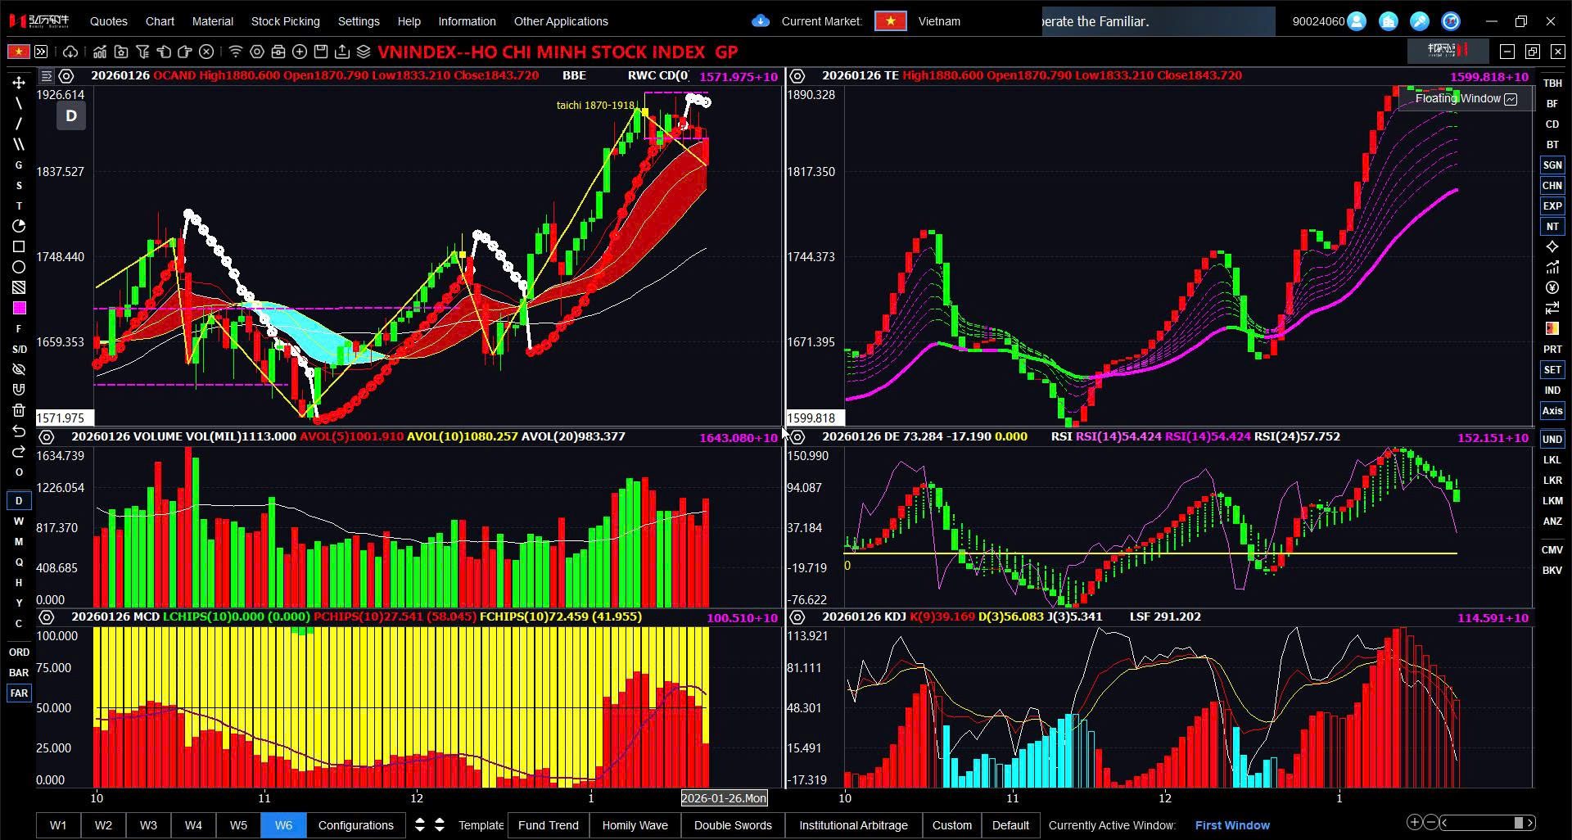Toggle the Axis button on the right sidebar
The image size is (1572, 840).
point(1552,410)
